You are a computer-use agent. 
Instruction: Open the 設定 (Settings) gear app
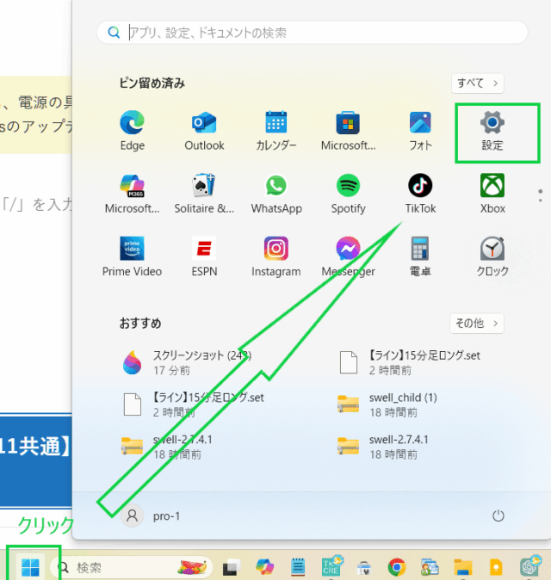pos(492,130)
